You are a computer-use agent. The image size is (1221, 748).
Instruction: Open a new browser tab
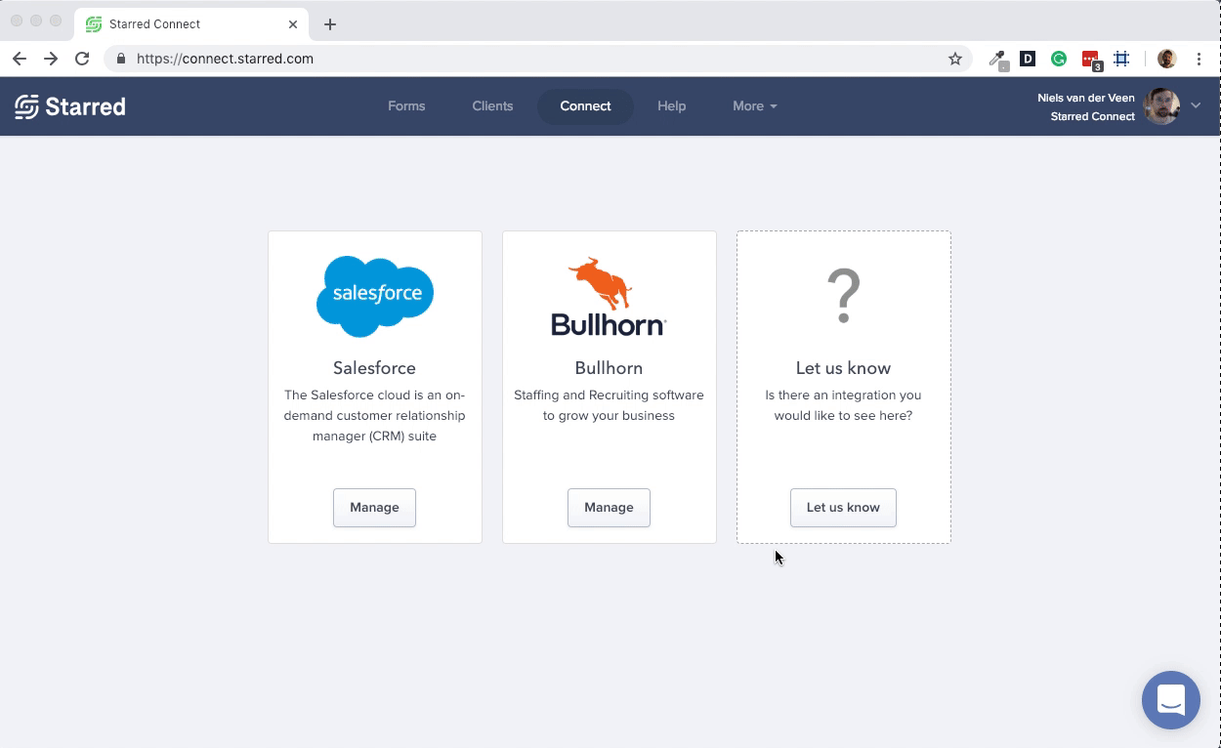point(330,24)
